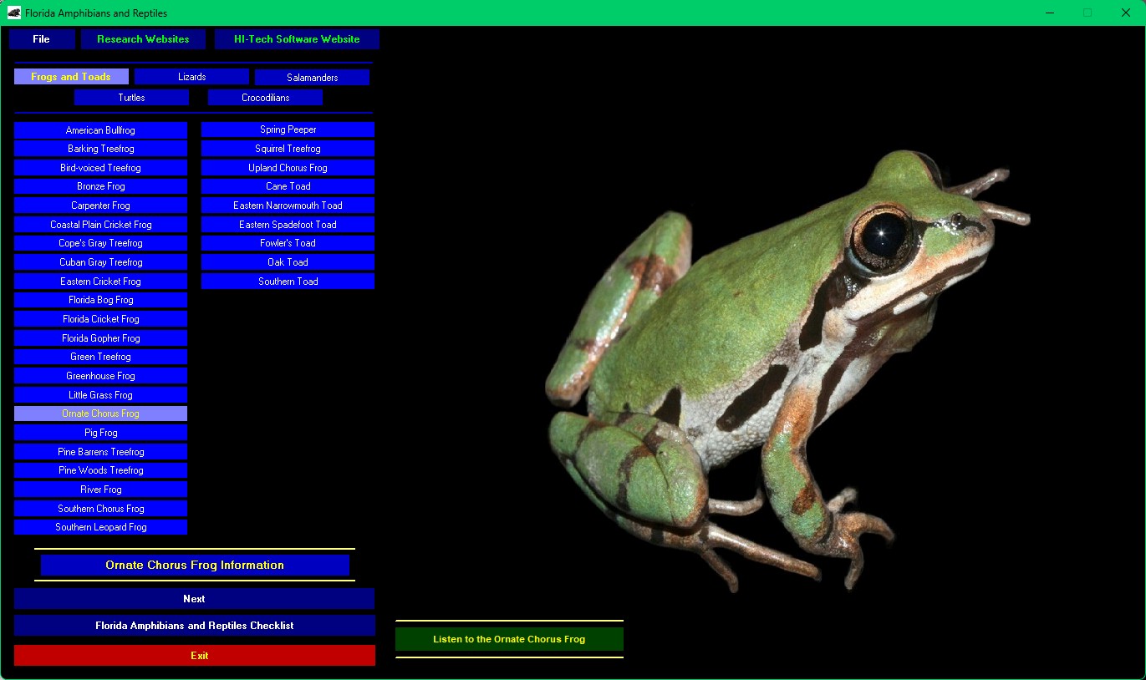Select Southern Leopard Frog
This screenshot has width=1146, height=680.
click(x=100, y=527)
